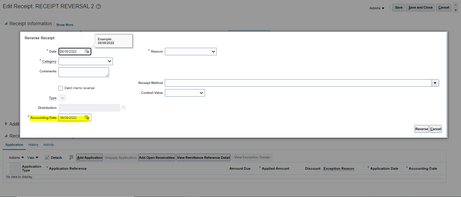Open the Date calendar picker icon
This screenshot has width=461, height=197.
87,51
